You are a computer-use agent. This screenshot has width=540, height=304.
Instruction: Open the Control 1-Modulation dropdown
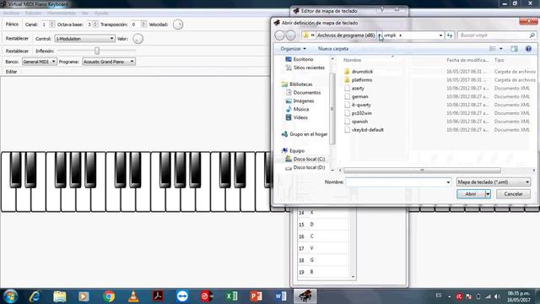(84, 39)
